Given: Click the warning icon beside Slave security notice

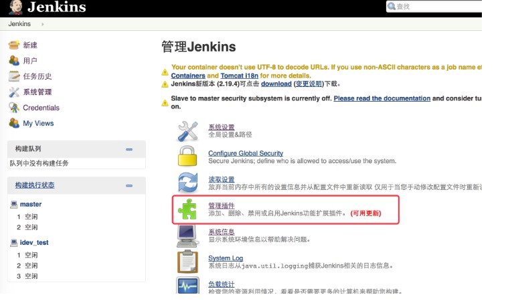Looking at the screenshot, I should coord(165,103).
